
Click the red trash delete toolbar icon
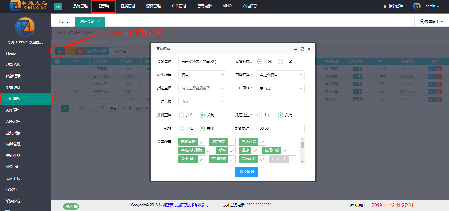click(x=80, y=51)
